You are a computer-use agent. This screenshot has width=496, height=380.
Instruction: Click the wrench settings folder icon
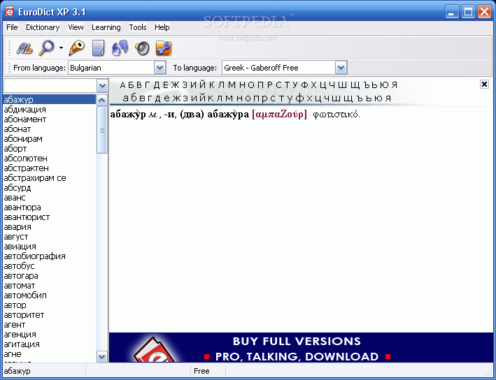click(x=164, y=48)
